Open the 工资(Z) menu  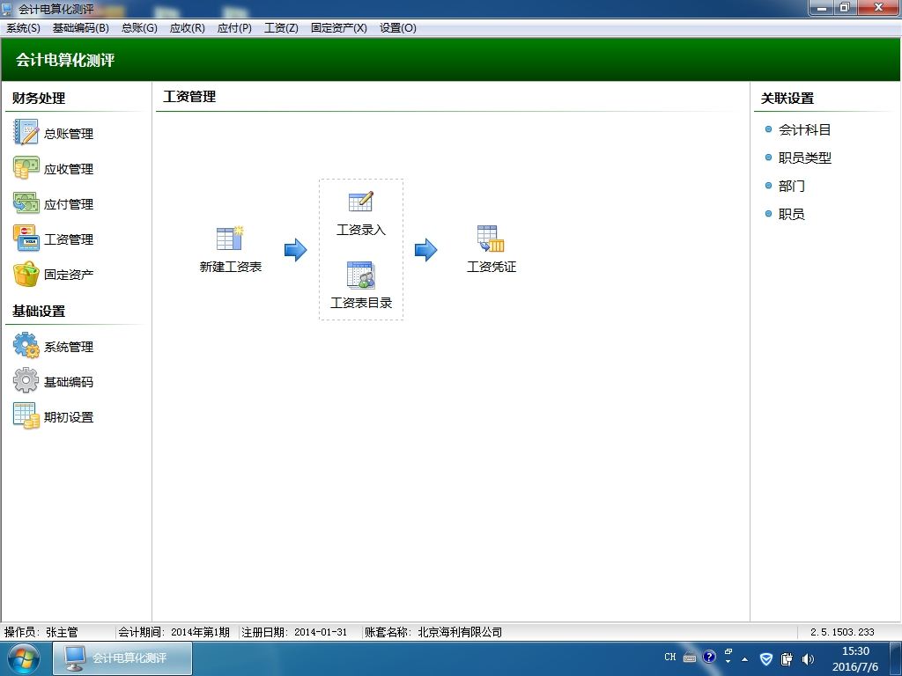point(281,28)
